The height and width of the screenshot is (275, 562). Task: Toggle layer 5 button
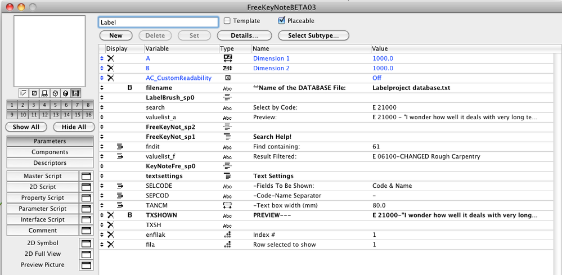coord(55,105)
